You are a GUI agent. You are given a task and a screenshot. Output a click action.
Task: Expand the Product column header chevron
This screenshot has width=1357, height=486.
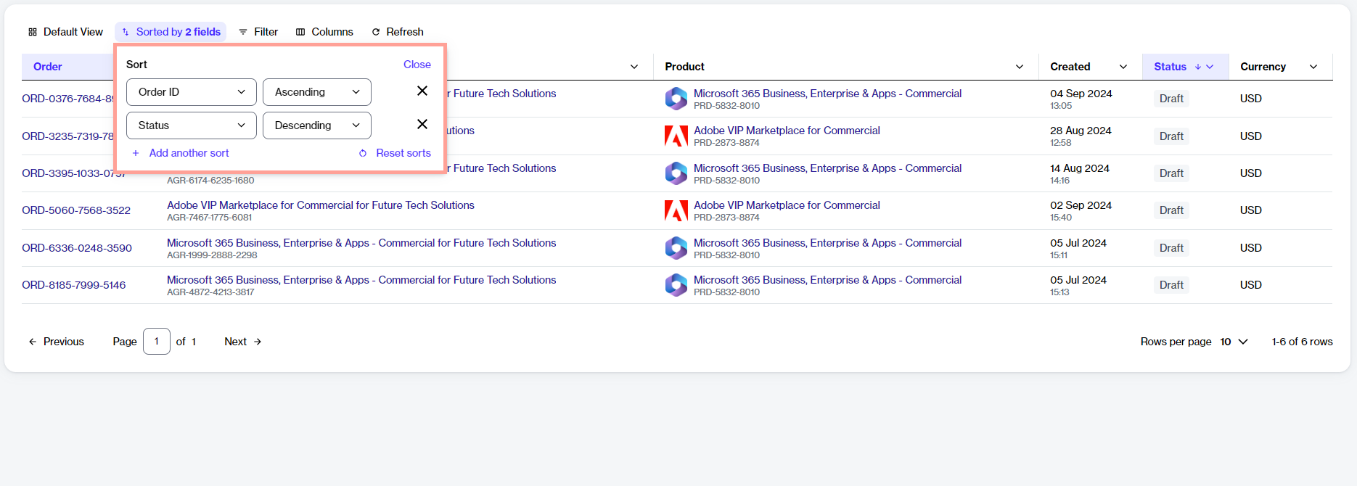[1020, 67]
